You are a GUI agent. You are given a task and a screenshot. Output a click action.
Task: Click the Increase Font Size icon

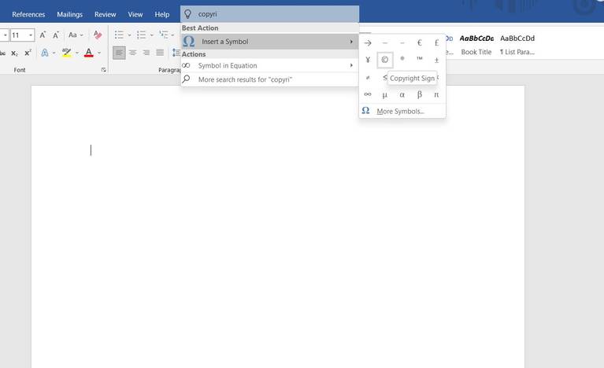(x=43, y=35)
